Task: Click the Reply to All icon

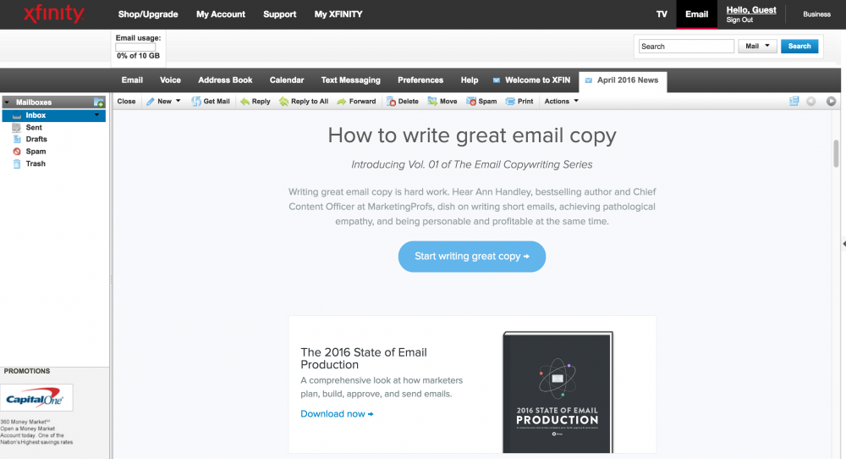Action: tap(283, 101)
